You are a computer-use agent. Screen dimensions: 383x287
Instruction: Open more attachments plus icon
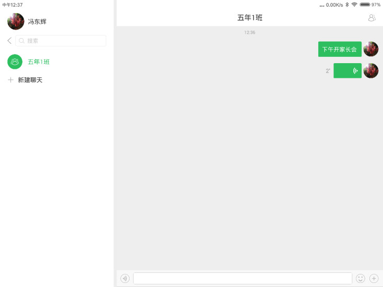tap(374, 278)
